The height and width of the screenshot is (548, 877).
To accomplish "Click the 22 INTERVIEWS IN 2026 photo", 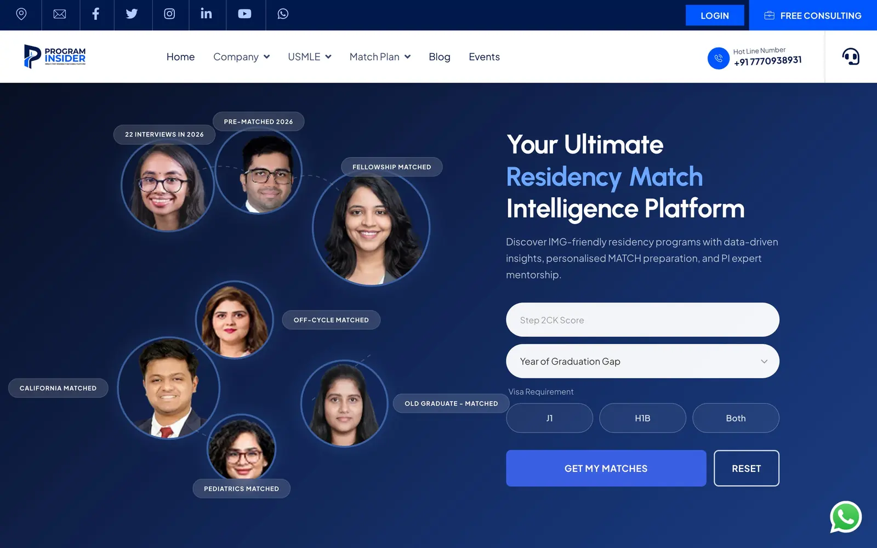I will pyautogui.click(x=167, y=185).
